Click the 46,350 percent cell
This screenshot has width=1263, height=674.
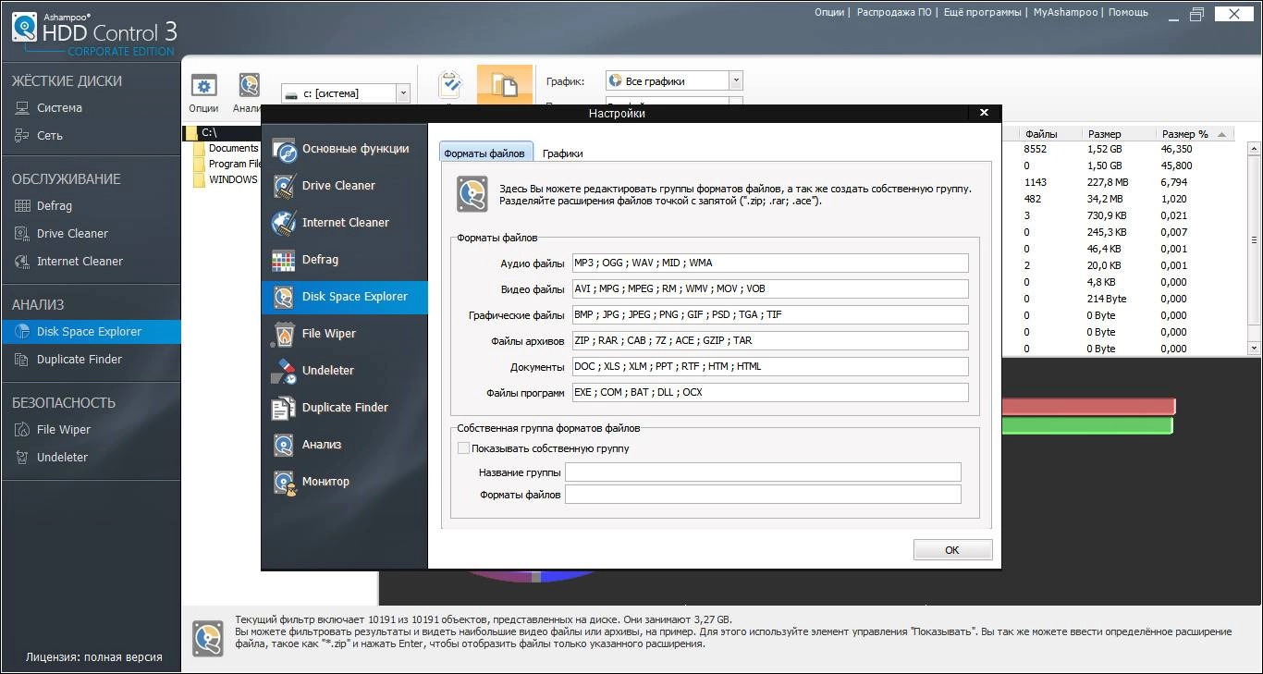(x=1177, y=149)
